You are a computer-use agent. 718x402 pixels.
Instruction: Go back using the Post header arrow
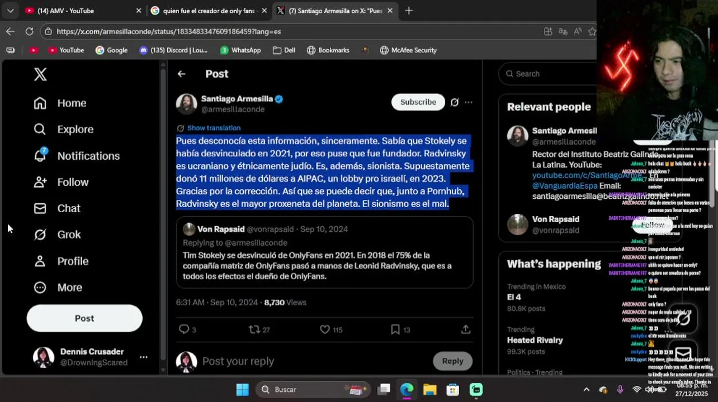click(181, 74)
